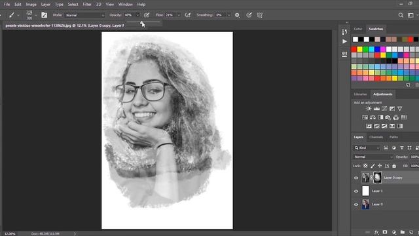
Task: Add layer style fx icon
Action: pos(376,232)
